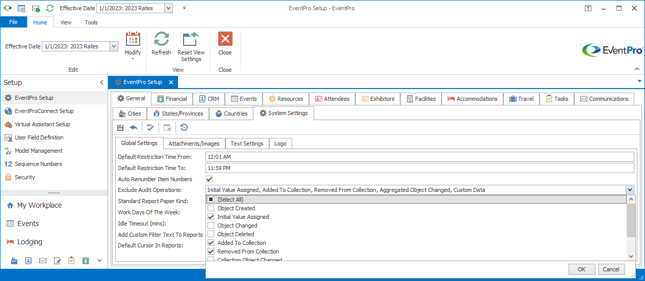This screenshot has width=645, height=281.
Task: Open EventProConnect Setup in sidebar
Action: click(x=44, y=111)
